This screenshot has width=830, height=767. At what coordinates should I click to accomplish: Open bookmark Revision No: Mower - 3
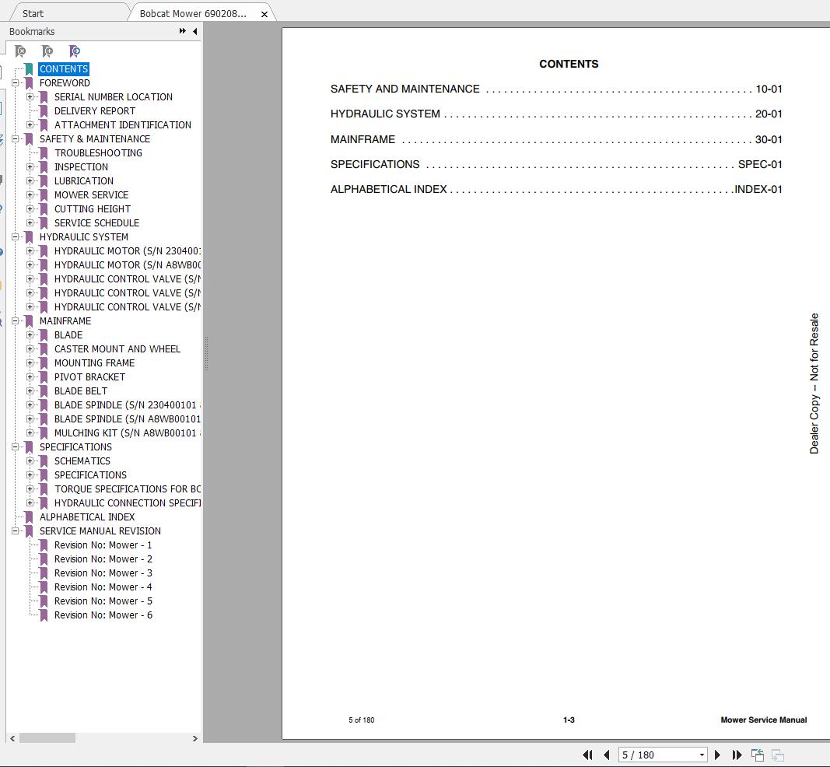click(103, 573)
